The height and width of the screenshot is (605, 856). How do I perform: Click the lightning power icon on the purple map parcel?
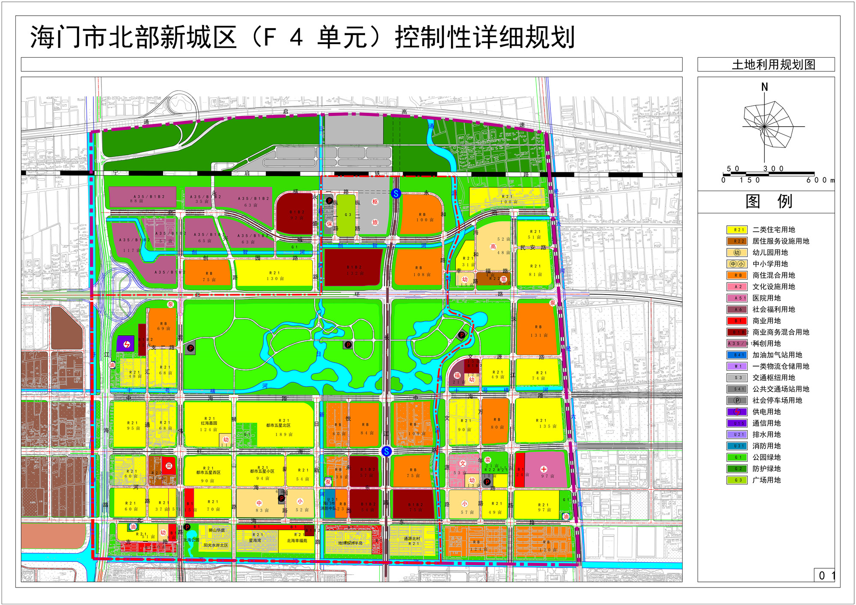[x=127, y=344]
